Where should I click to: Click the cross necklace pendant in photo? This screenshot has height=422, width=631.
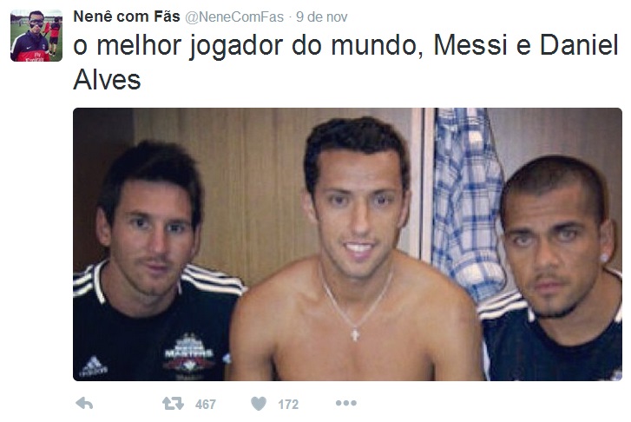(x=355, y=334)
